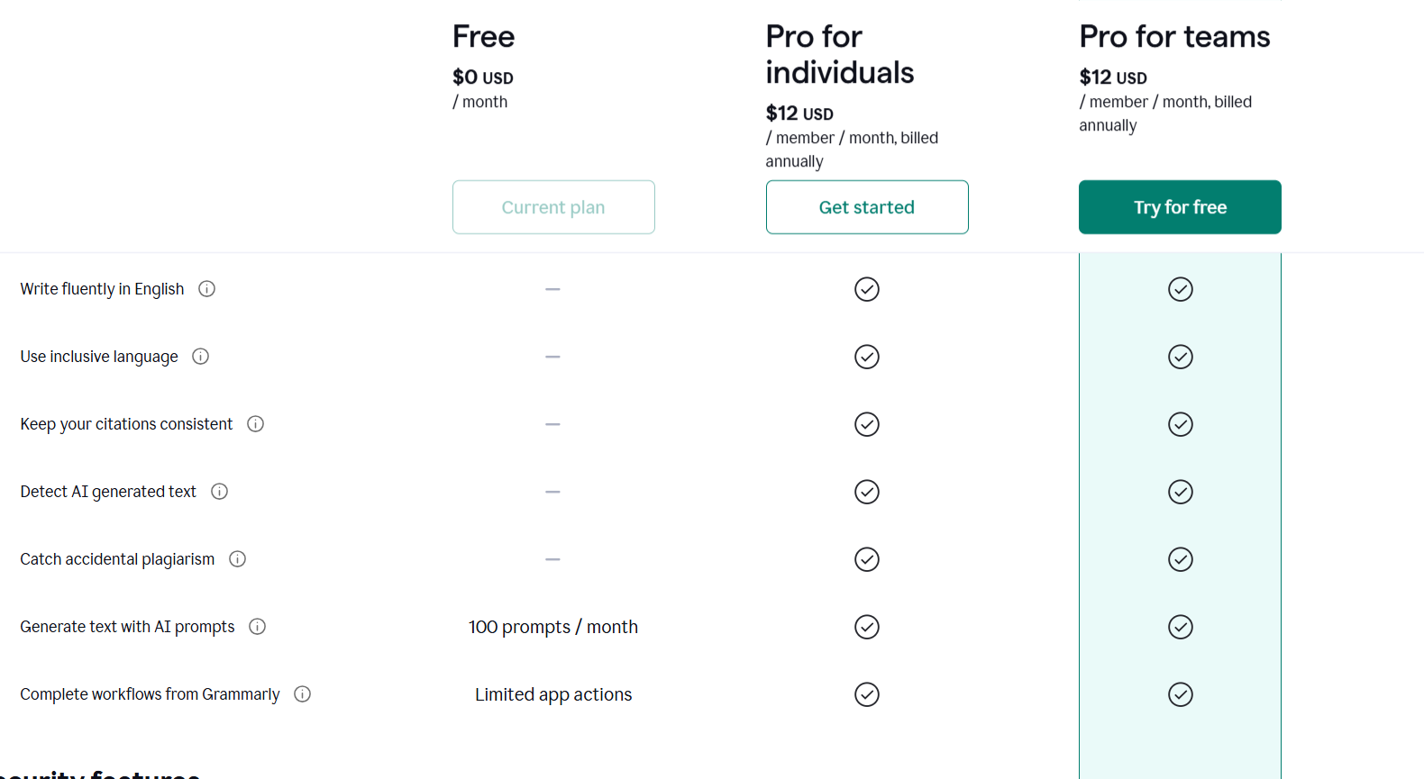Viewport: 1424px width, 779px height.
Task: Click the Free plan heading
Action: (484, 37)
